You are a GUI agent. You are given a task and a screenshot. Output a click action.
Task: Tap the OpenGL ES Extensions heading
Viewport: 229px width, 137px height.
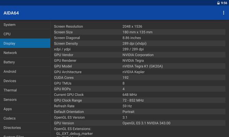click(x=73, y=129)
